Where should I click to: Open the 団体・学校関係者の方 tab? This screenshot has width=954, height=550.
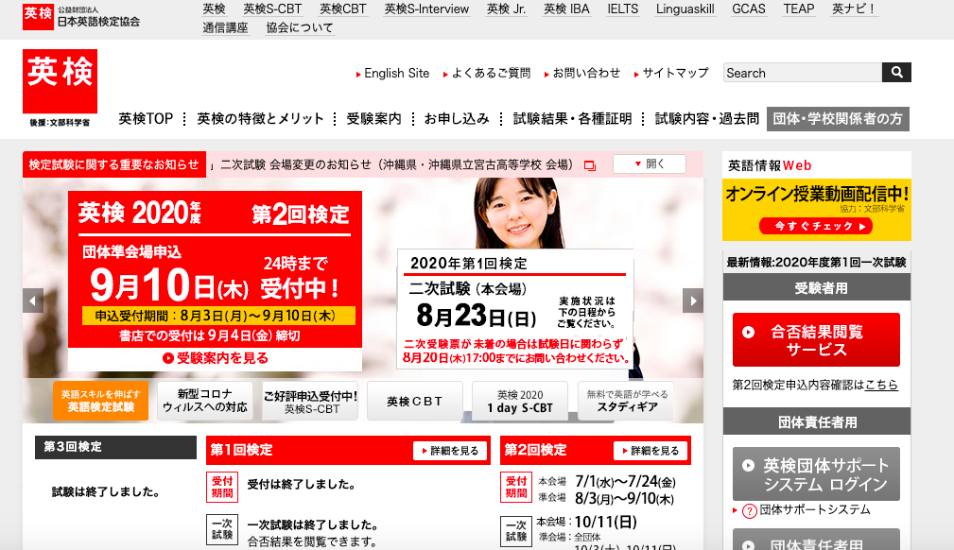[838, 119]
